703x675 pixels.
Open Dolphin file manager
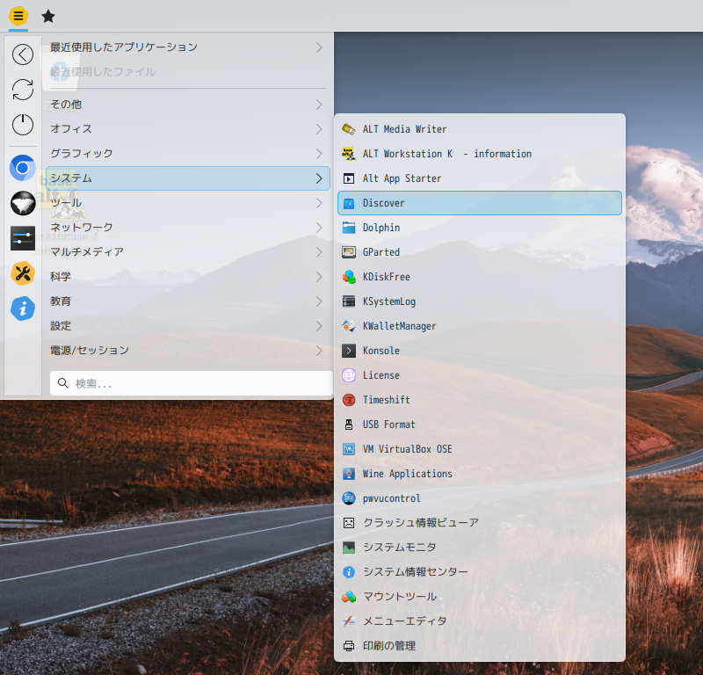coord(480,228)
